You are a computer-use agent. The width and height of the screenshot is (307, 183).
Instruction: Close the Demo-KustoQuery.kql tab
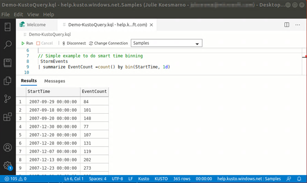point(152,25)
